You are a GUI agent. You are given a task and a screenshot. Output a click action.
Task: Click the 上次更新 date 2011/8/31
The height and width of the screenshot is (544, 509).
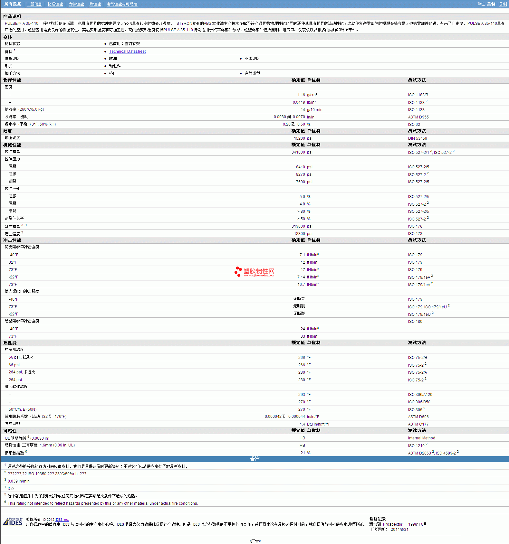399,530
